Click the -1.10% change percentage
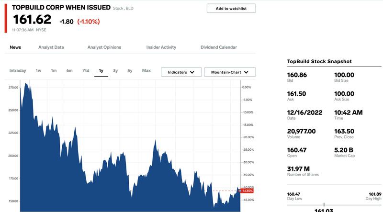Image resolution: width=383 pixels, height=212 pixels. pos(89,22)
